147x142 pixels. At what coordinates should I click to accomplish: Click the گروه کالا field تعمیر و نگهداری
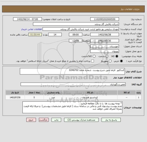point(73,84)
